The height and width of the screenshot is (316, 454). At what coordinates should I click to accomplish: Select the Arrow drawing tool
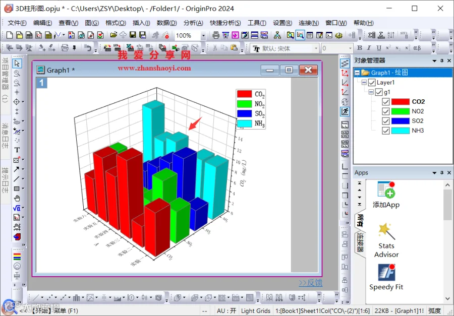17,169
